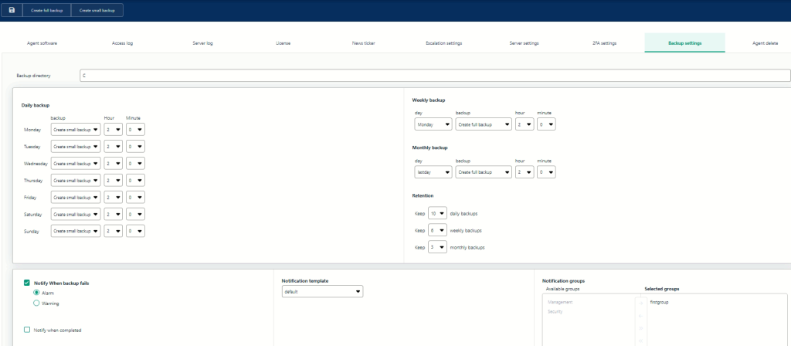
Task: Click the save disk icon
Action: point(12,10)
